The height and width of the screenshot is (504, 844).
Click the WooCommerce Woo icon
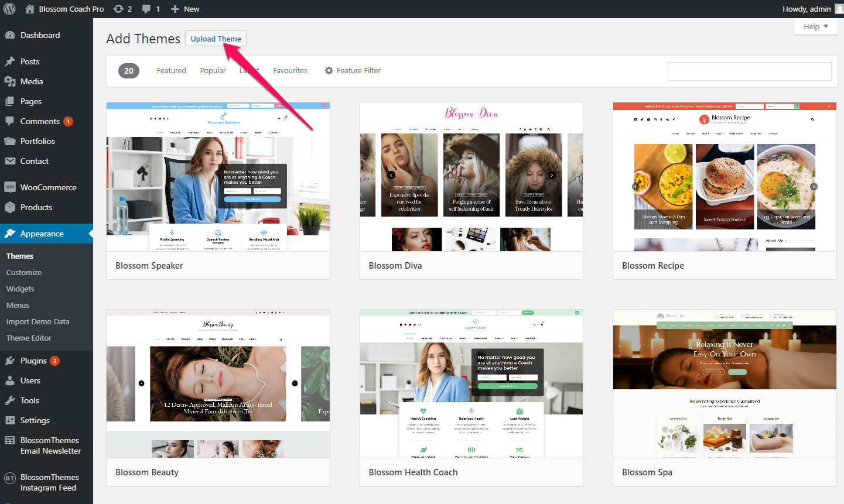[x=10, y=187]
